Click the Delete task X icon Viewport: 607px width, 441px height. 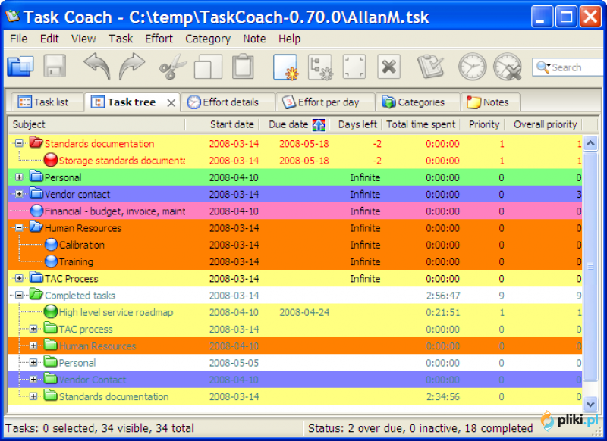[388, 67]
